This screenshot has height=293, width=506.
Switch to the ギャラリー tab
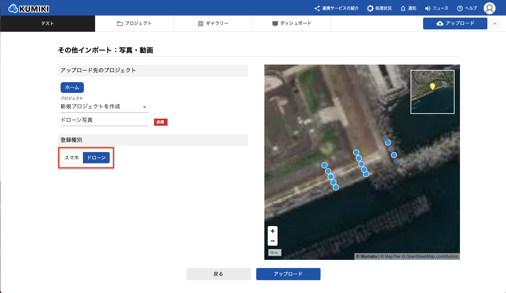point(213,24)
